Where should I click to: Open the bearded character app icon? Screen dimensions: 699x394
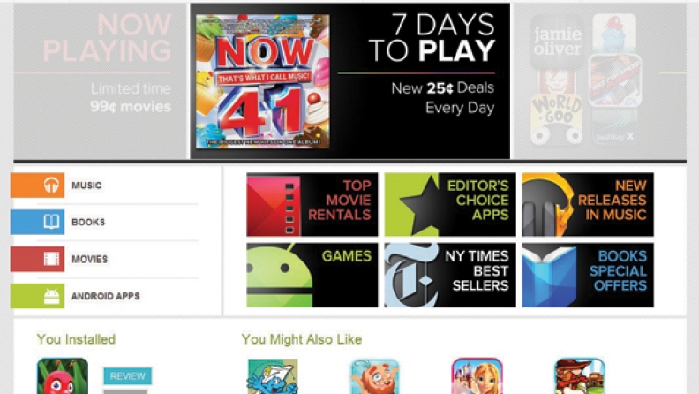click(375, 376)
